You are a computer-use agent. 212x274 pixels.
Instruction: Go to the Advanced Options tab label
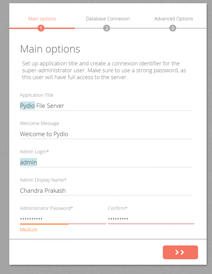point(173,19)
